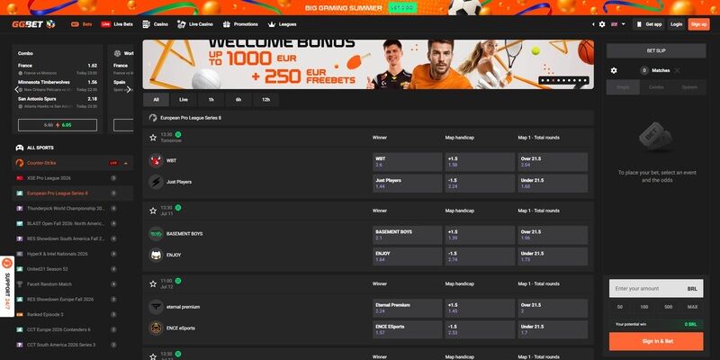Set stake to MAX quick amount

692,307
